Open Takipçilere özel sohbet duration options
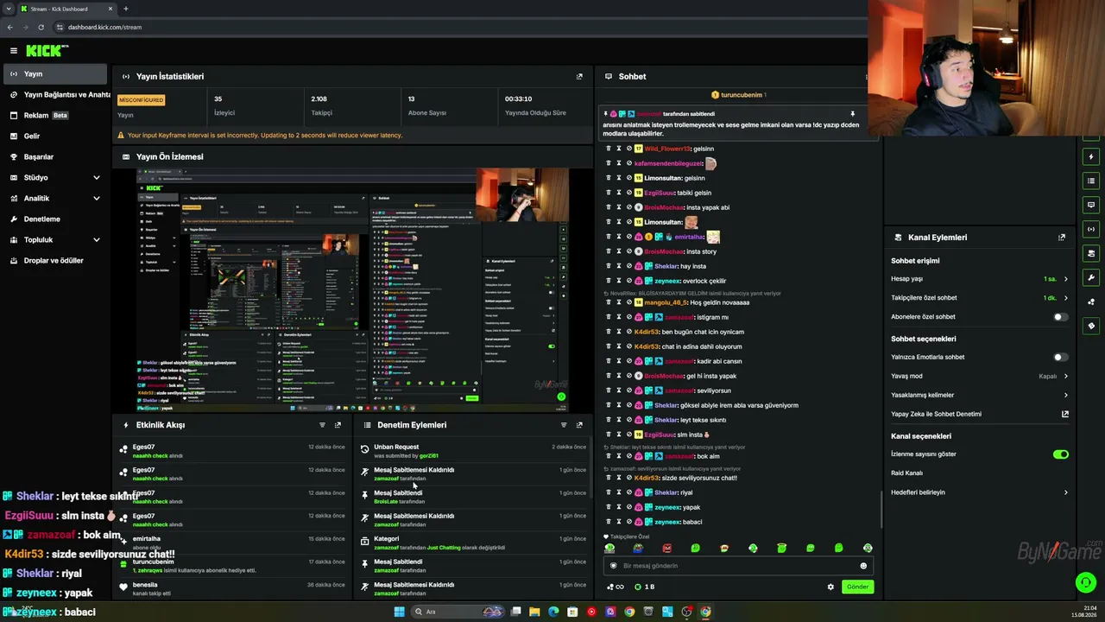 pyautogui.click(x=980, y=298)
